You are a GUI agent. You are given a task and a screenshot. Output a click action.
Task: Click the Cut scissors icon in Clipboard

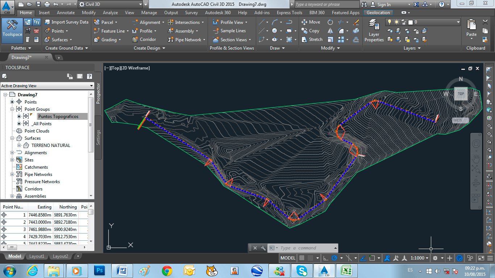click(x=485, y=22)
